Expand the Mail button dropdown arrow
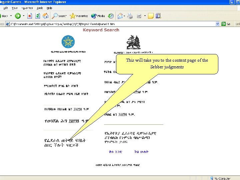Screen dimensions: 240x180 click(x=124, y=16)
